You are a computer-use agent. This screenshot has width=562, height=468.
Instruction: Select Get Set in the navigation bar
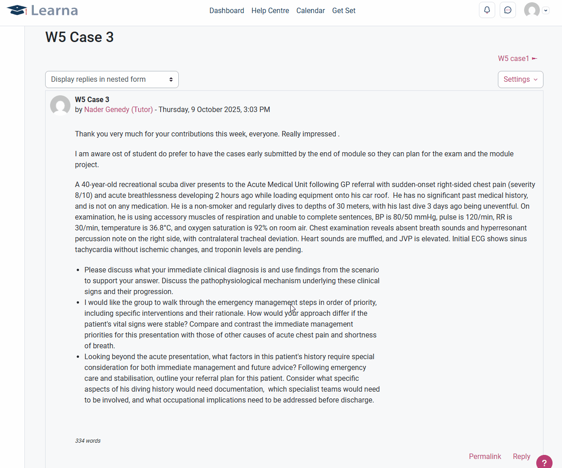344,10
